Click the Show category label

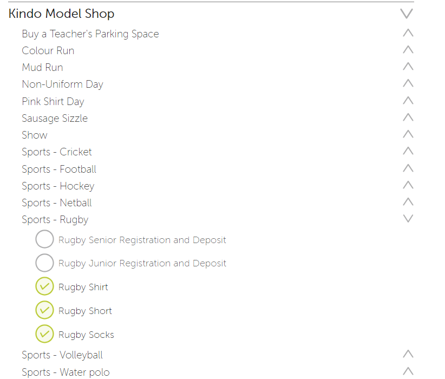[x=35, y=135]
